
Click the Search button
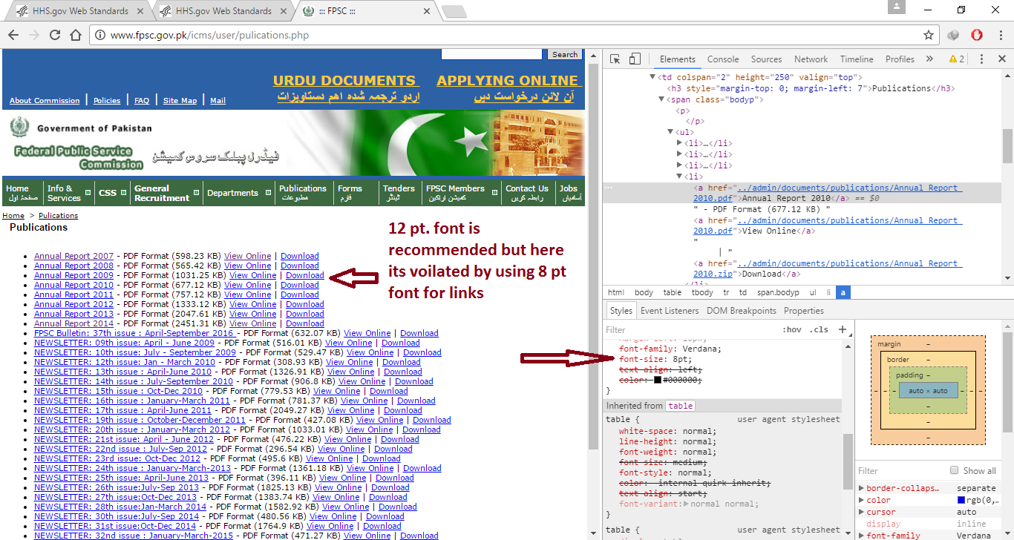[x=564, y=53]
